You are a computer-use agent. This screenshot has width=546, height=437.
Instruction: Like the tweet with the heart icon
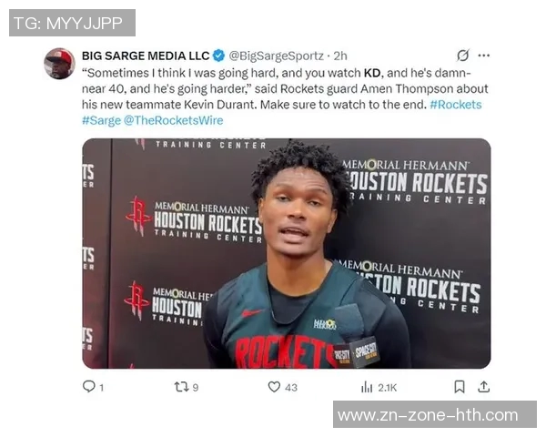[x=274, y=387]
